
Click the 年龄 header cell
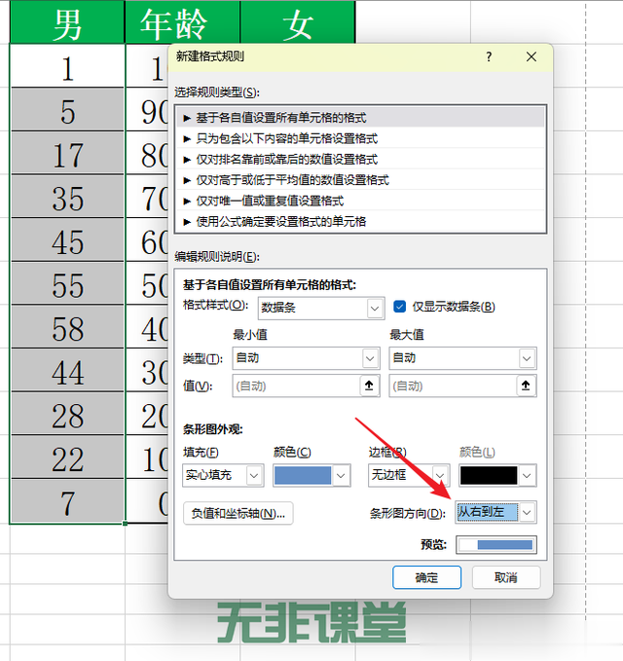pyautogui.click(x=182, y=22)
